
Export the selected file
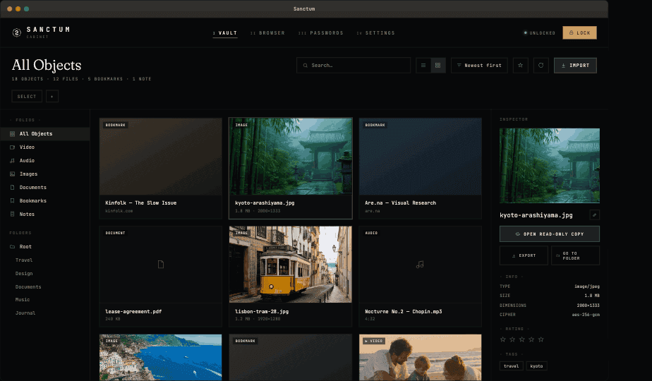(524, 255)
